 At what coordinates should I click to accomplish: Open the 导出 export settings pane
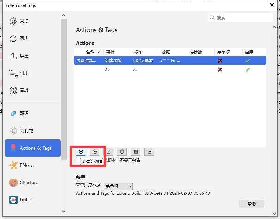(x=33, y=56)
